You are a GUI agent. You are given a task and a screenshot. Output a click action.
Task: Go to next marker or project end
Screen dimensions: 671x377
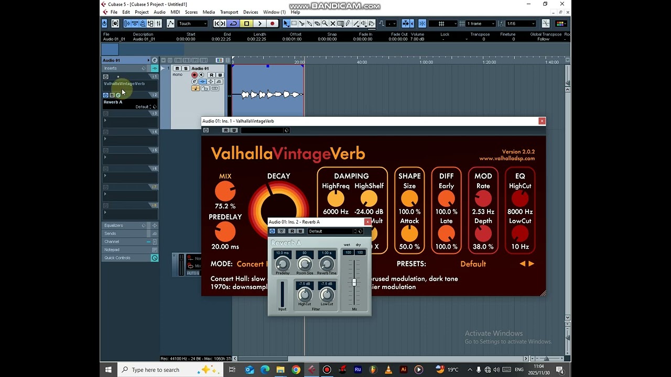tap(223, 24)
